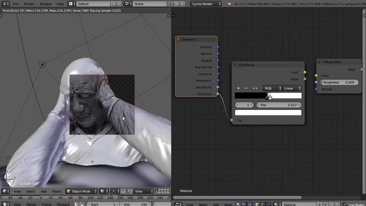Click the Diffuse BSDF Normal input socket

316,89
